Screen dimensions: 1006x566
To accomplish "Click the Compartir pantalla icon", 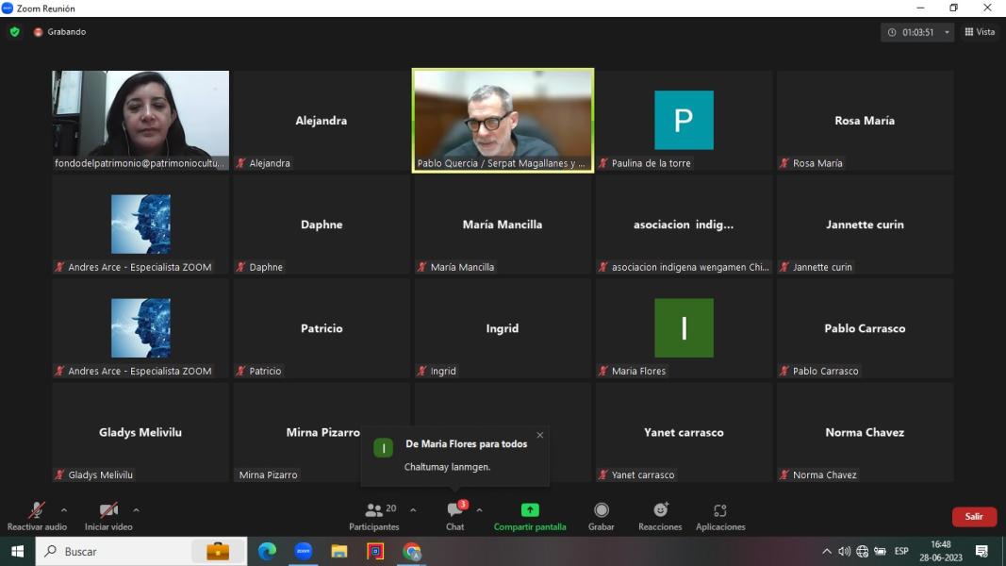I will click(530, 510).
